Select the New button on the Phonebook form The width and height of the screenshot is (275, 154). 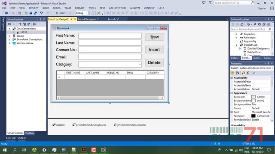click(x=155, y=37)
